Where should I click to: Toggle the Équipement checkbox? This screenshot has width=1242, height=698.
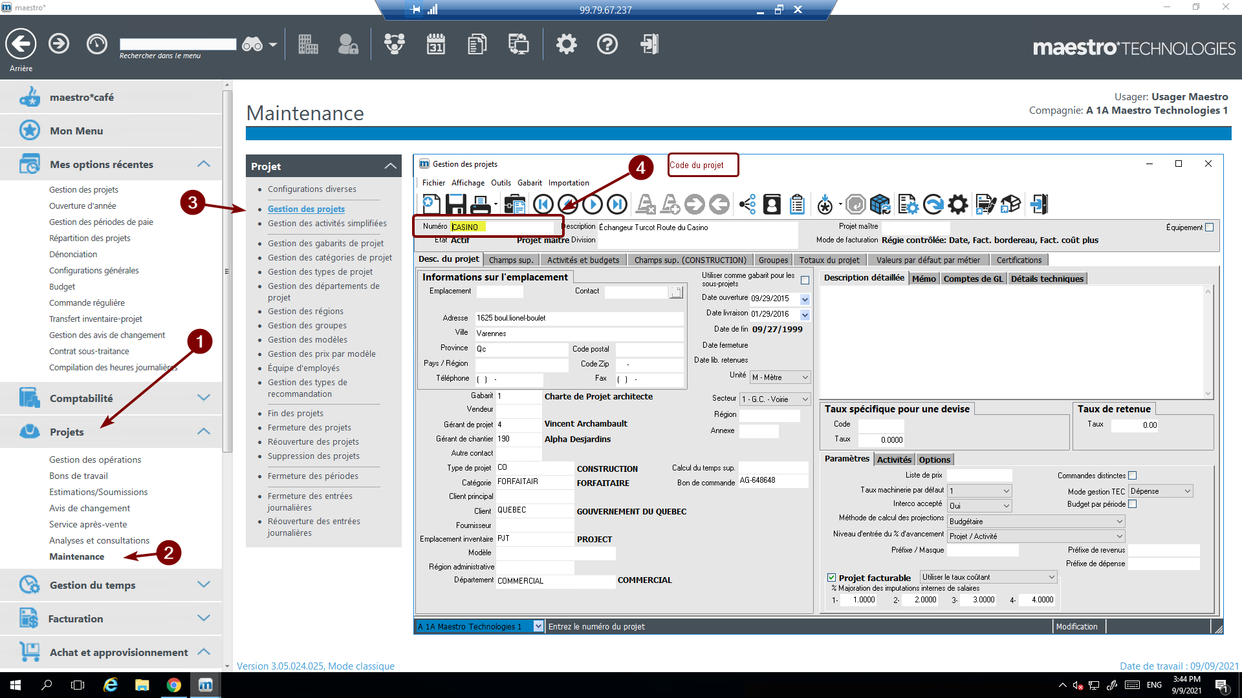(x=1210, y=227)
